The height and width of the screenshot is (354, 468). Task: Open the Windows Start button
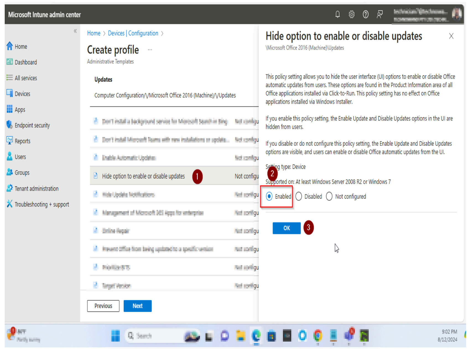tap(116, 336)
